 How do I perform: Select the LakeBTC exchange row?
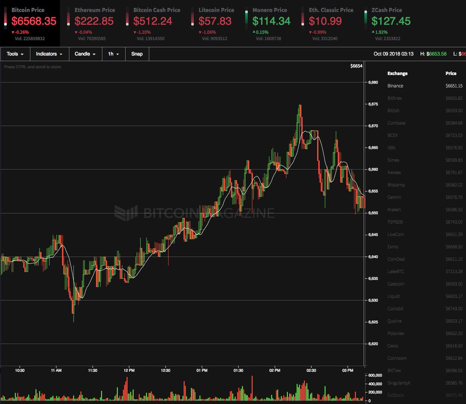(x=425, y=272)
